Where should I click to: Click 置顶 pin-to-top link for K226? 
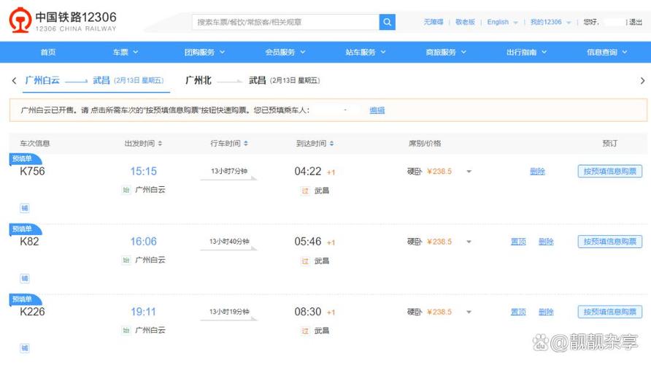click(518, 312)
